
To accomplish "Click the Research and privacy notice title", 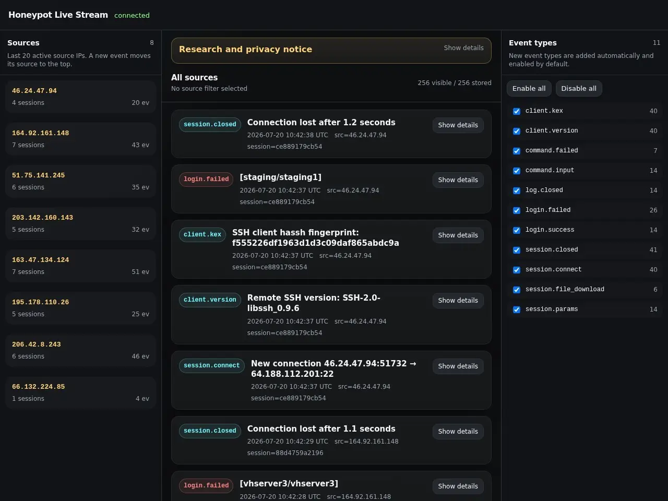I will pyautogui.click(x=245, y=50).
